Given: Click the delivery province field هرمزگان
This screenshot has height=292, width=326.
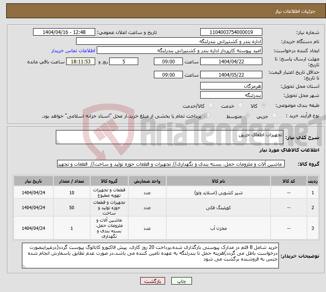Looking at the screenshot, I should pyautogui.click(x=231, y=86).
